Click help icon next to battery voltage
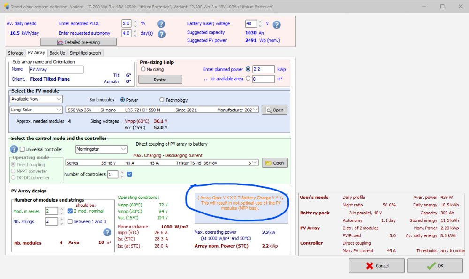 point(277,25)
